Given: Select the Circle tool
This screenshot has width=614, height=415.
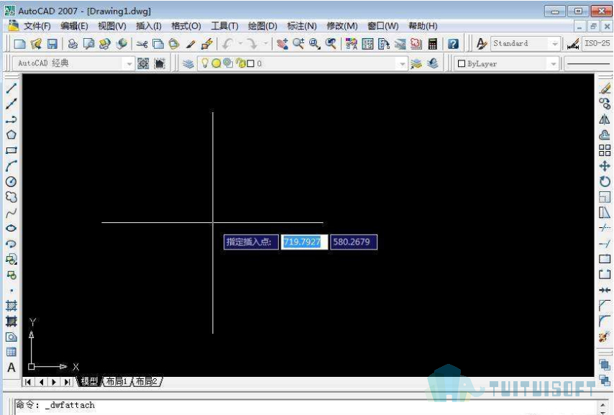Looking at the screenshot, I should pos(12,181).
